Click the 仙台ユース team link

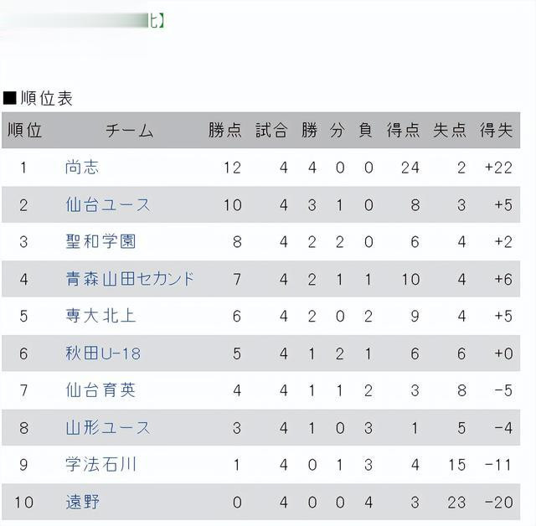coord(108,204)
